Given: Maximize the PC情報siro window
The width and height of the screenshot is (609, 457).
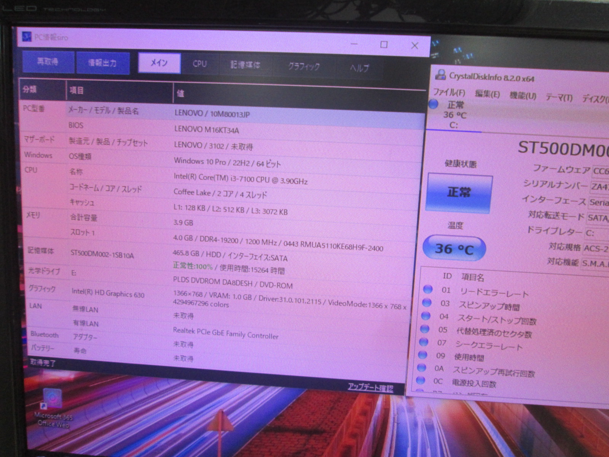Looking at the screenshot, I should pos(384,45).
